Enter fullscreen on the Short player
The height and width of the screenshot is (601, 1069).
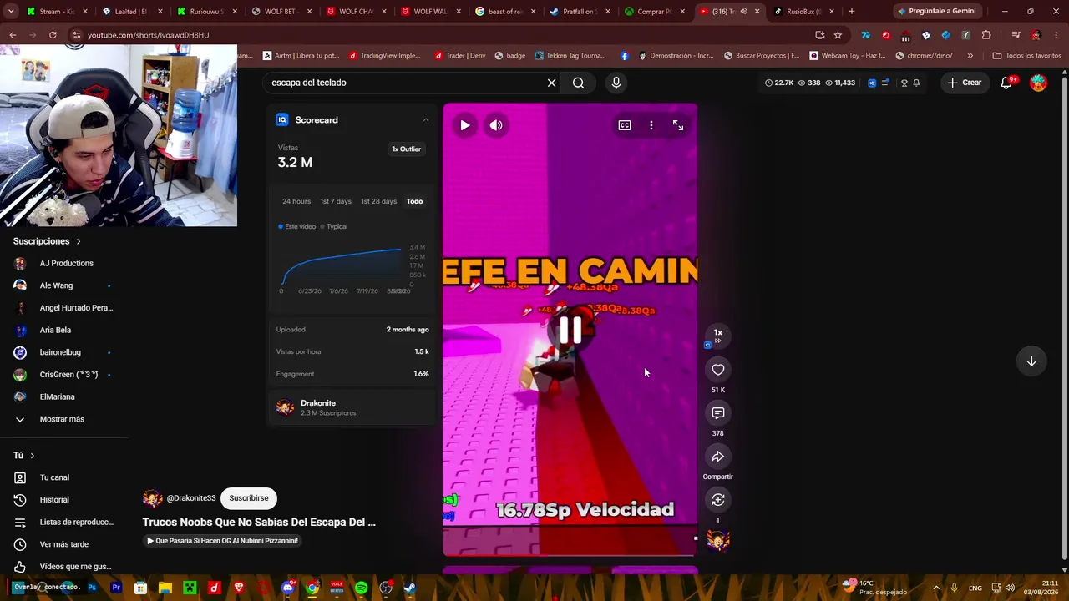point(678,125)
